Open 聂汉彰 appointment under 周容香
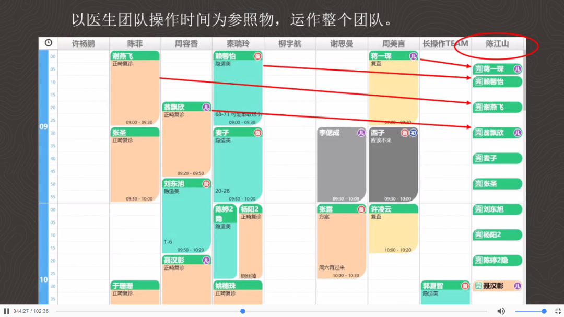The height and width of the screenshot is (317, 564). point(186,280)
